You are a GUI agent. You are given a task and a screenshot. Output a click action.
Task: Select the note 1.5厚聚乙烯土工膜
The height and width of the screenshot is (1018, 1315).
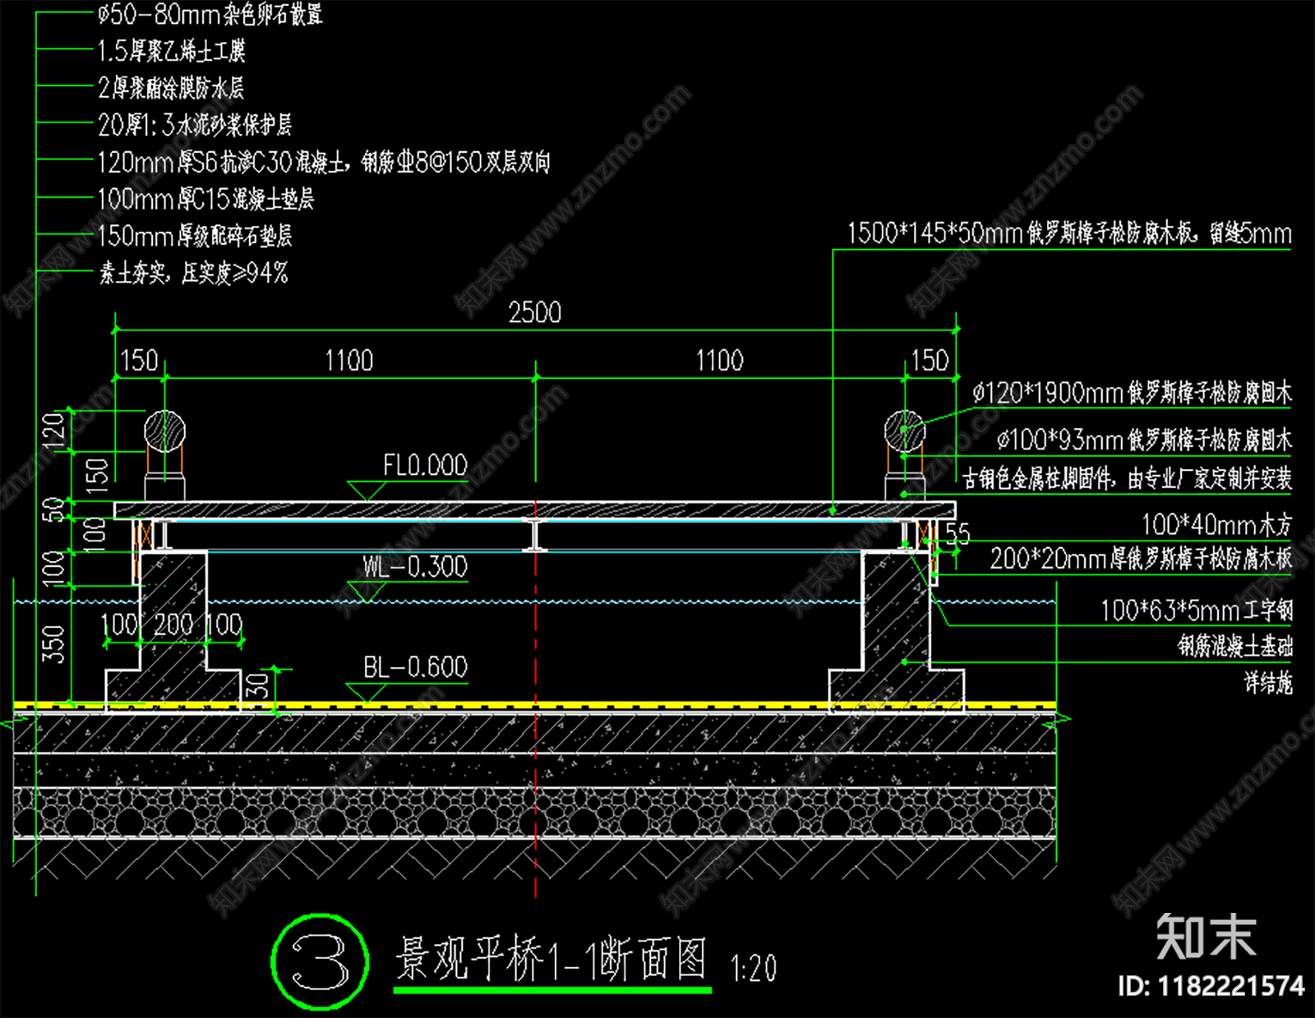(171, 51)
